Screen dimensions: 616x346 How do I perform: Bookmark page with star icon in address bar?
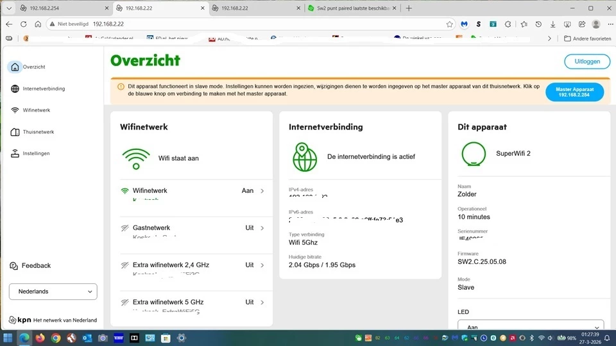point(449,24)
